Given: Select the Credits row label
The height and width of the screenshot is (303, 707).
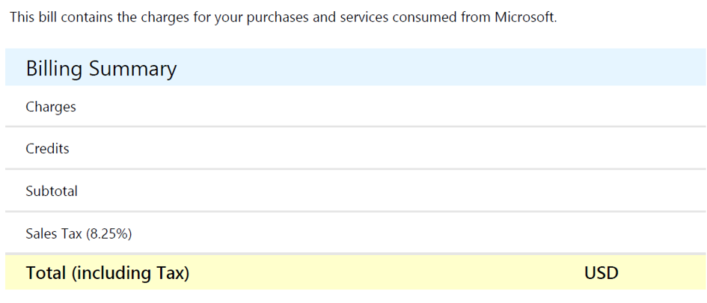Looking at the screenshot, I should [47, 149].
